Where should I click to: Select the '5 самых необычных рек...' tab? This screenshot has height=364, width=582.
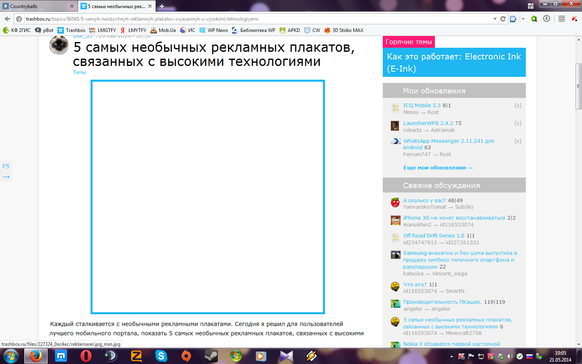click(116, 6)
